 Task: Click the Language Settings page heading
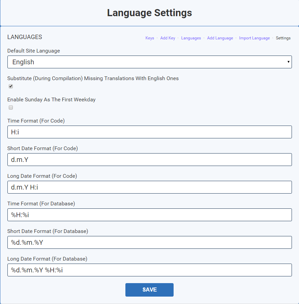click(149, 13)
